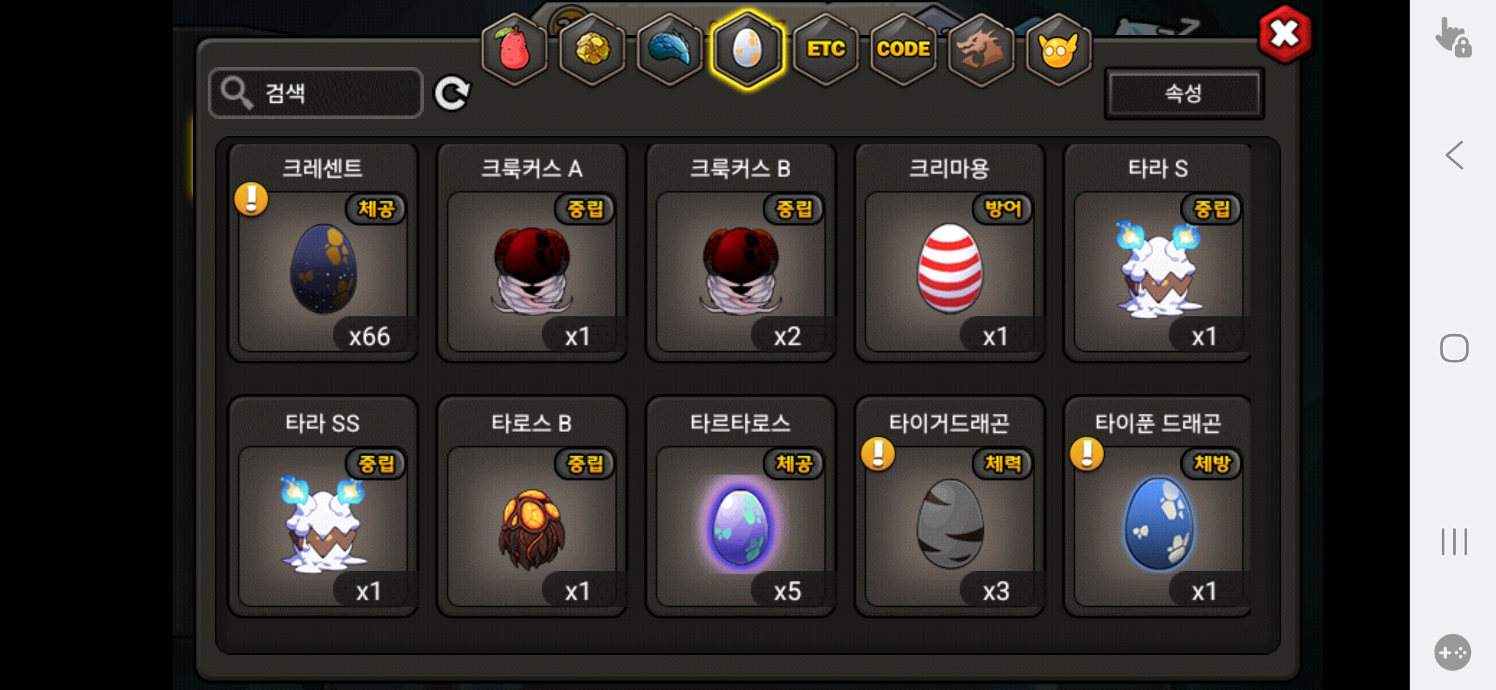Image resolution: width=1496 pixels, height=690 pixels.
Task: Select the egg inventory tab
Action: (x=747, y=49)
